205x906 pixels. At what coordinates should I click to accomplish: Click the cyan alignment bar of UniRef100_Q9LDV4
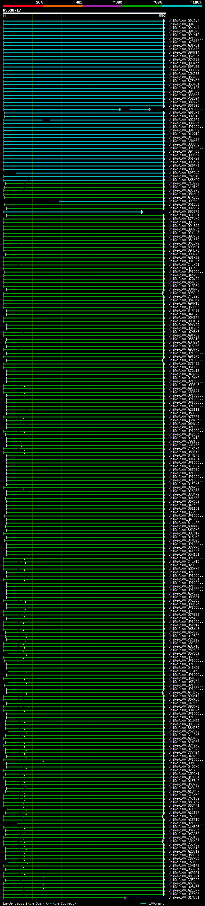[84, 21]
